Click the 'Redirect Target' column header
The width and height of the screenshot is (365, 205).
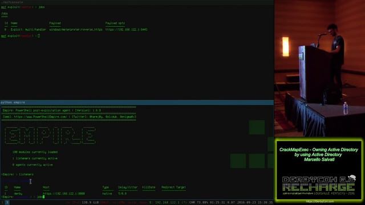point(173,187)
